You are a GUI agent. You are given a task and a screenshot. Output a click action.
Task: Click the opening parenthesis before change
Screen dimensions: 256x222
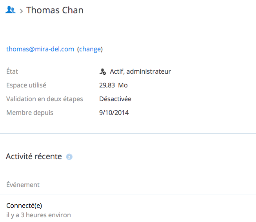(x=78, y=49)
